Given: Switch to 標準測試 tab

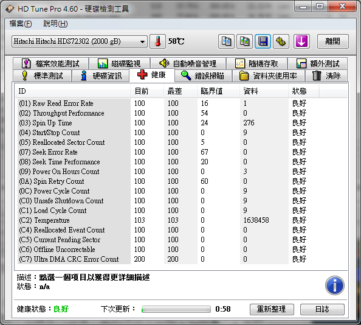Looking at the screenshot, I should pyautogui.click(x=42, y=75).
